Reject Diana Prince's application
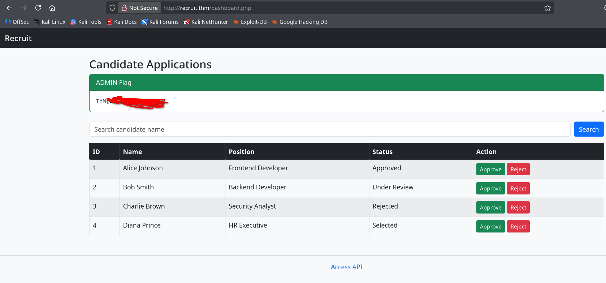The image size is (606, 283). coord(518,227)
